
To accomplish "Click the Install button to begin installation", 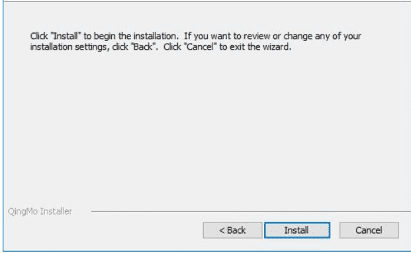I will [297, 230].
